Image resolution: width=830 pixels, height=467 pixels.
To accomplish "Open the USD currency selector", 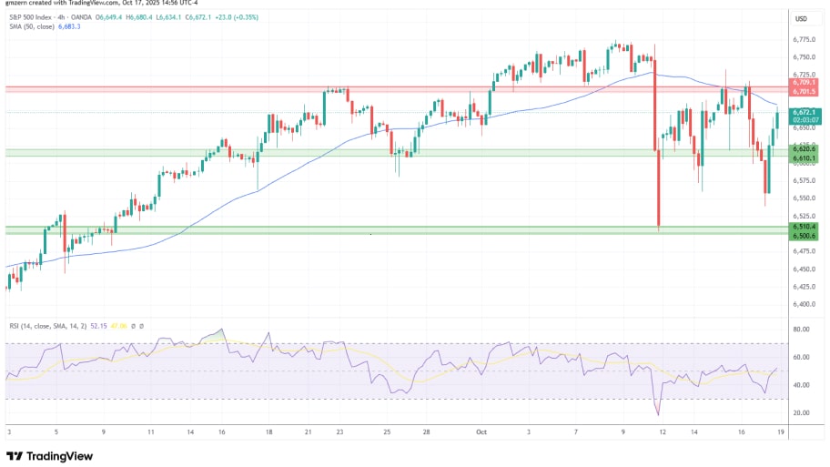I will 802,19.
